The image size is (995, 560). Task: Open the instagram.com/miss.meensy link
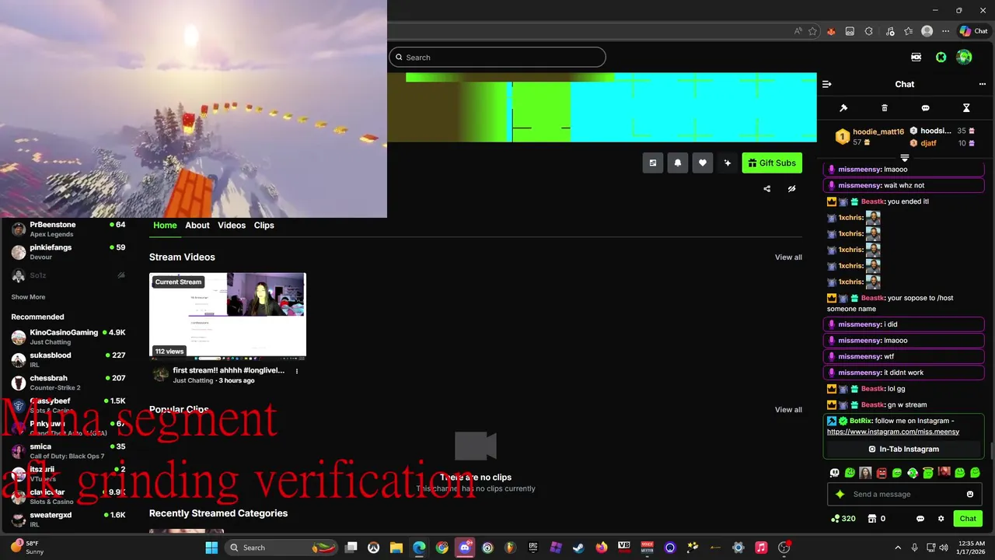[893, 432]
